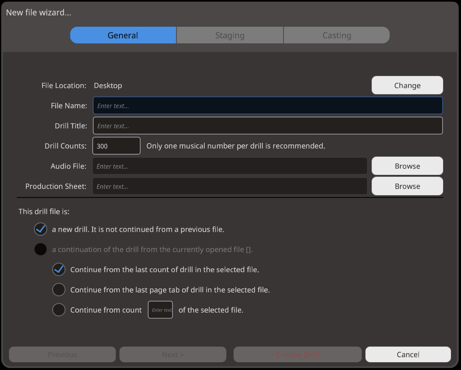Click Change to set file location

tap(407, 85)
